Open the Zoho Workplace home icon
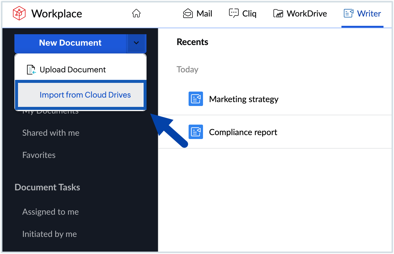Viewport: 394px width, 254px height. point(136,13)
